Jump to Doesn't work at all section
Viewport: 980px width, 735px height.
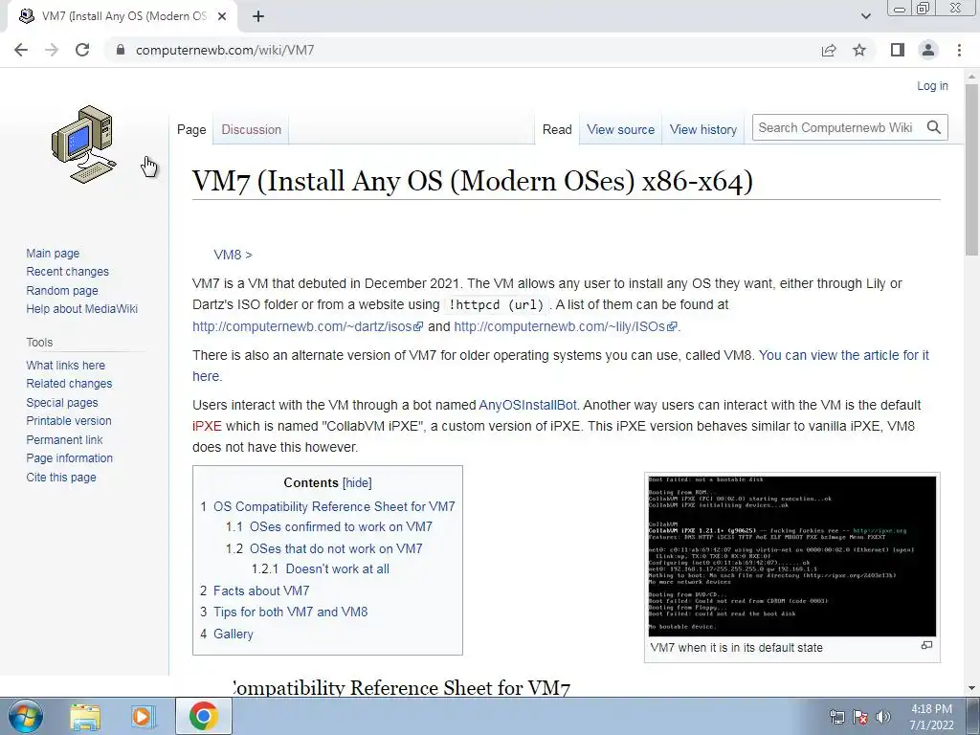tap(338, 568)
